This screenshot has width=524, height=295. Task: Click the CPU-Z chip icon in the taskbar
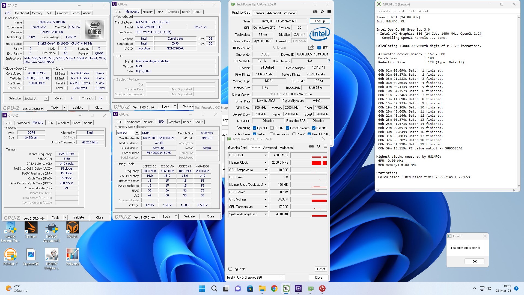click(298, 288)
